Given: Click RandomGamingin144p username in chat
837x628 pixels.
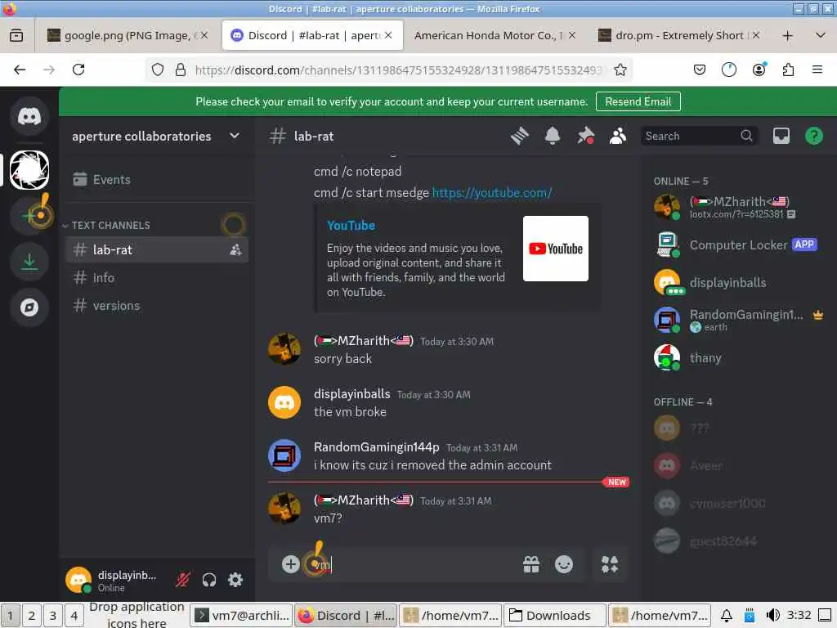Looking at the screenshot, I should point(376,447).
